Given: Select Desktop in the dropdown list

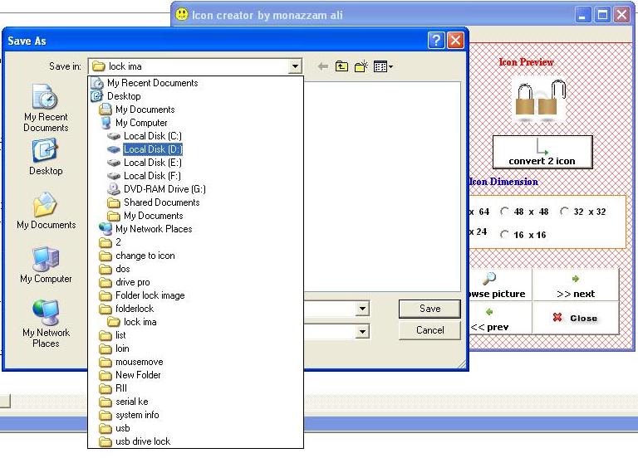Looking at the screenshot, I should [x=196, y=96].
